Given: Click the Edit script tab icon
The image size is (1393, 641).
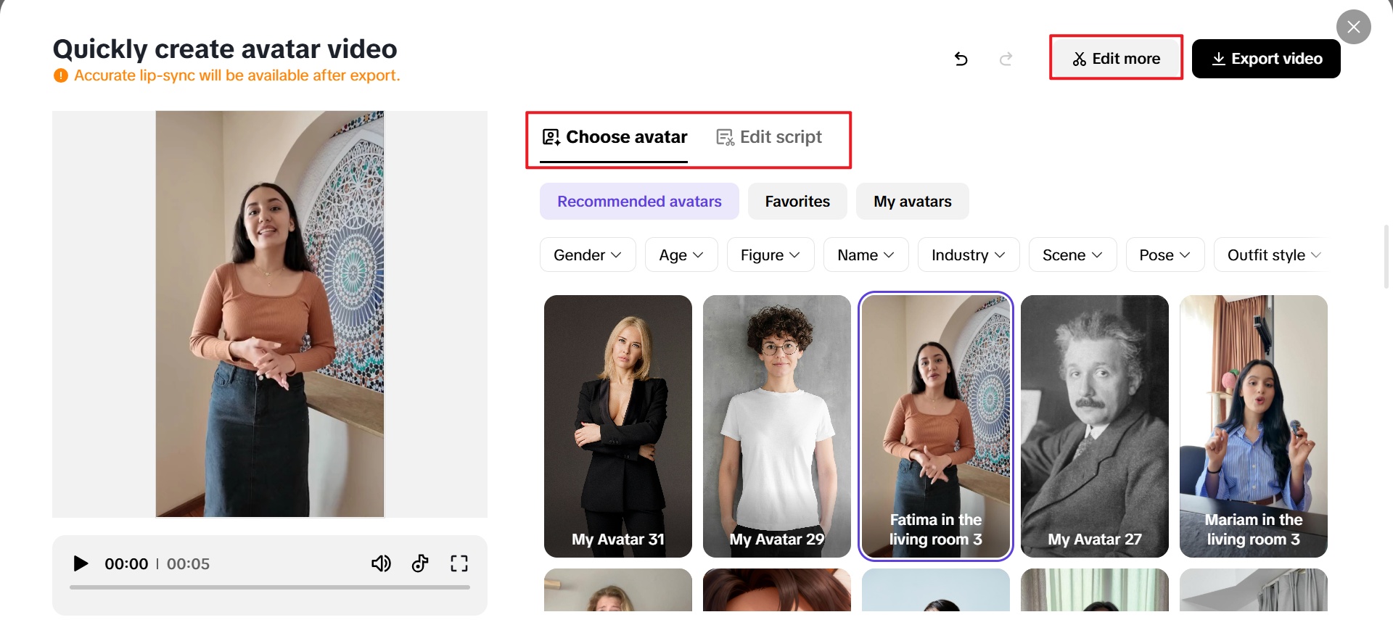Looking at the screenshot, I should [723, 136].
